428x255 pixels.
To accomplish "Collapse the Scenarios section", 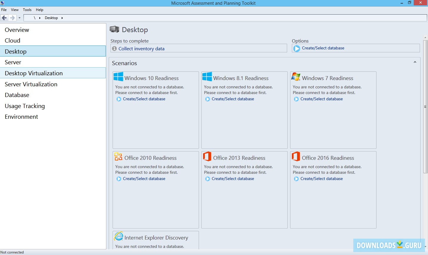I will coord(415,62).
